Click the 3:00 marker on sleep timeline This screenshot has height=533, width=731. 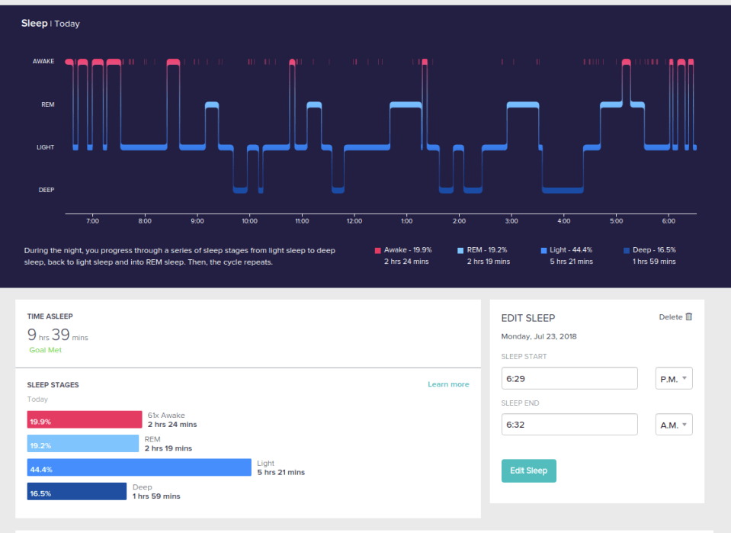coord(511,221)
